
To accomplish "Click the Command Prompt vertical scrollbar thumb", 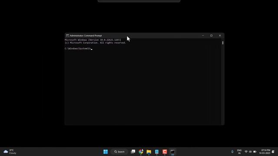I will point(223,43).
